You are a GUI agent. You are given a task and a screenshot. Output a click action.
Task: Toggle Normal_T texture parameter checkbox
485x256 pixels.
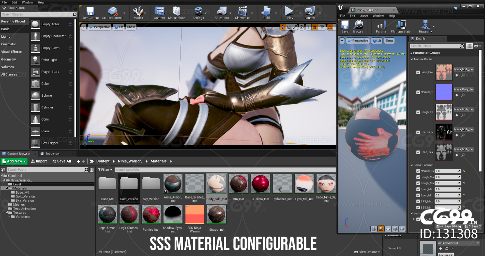(x=418, y=92)
